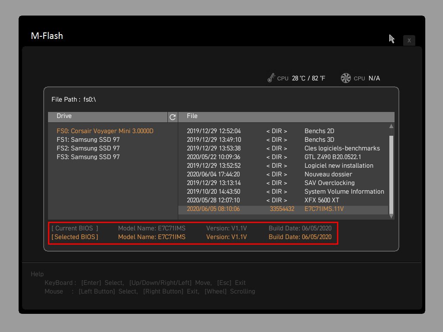The width and height of the screenshot is (443, 332).
Task: Click the CPU temperature thermometer icon
Action: point(271,78)
